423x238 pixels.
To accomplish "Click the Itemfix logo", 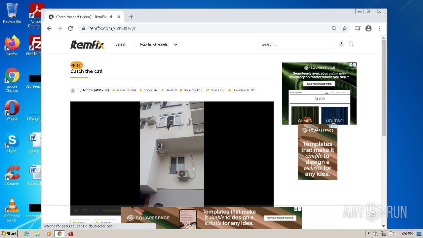I will click(87, 44).
